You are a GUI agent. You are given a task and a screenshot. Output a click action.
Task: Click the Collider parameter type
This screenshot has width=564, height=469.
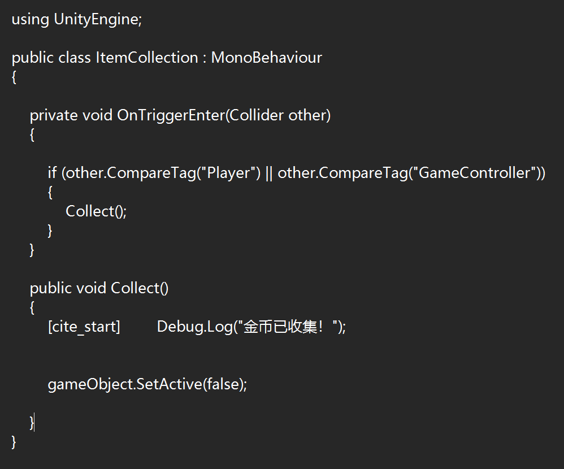(257, 115)
